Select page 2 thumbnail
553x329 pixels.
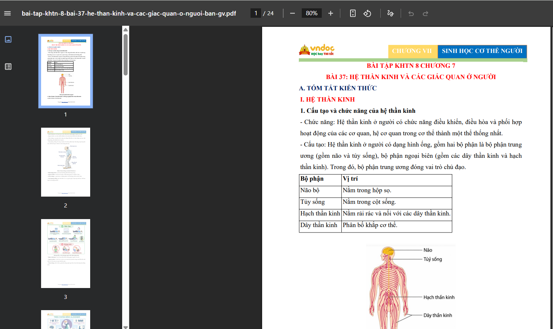coord(65,162)
